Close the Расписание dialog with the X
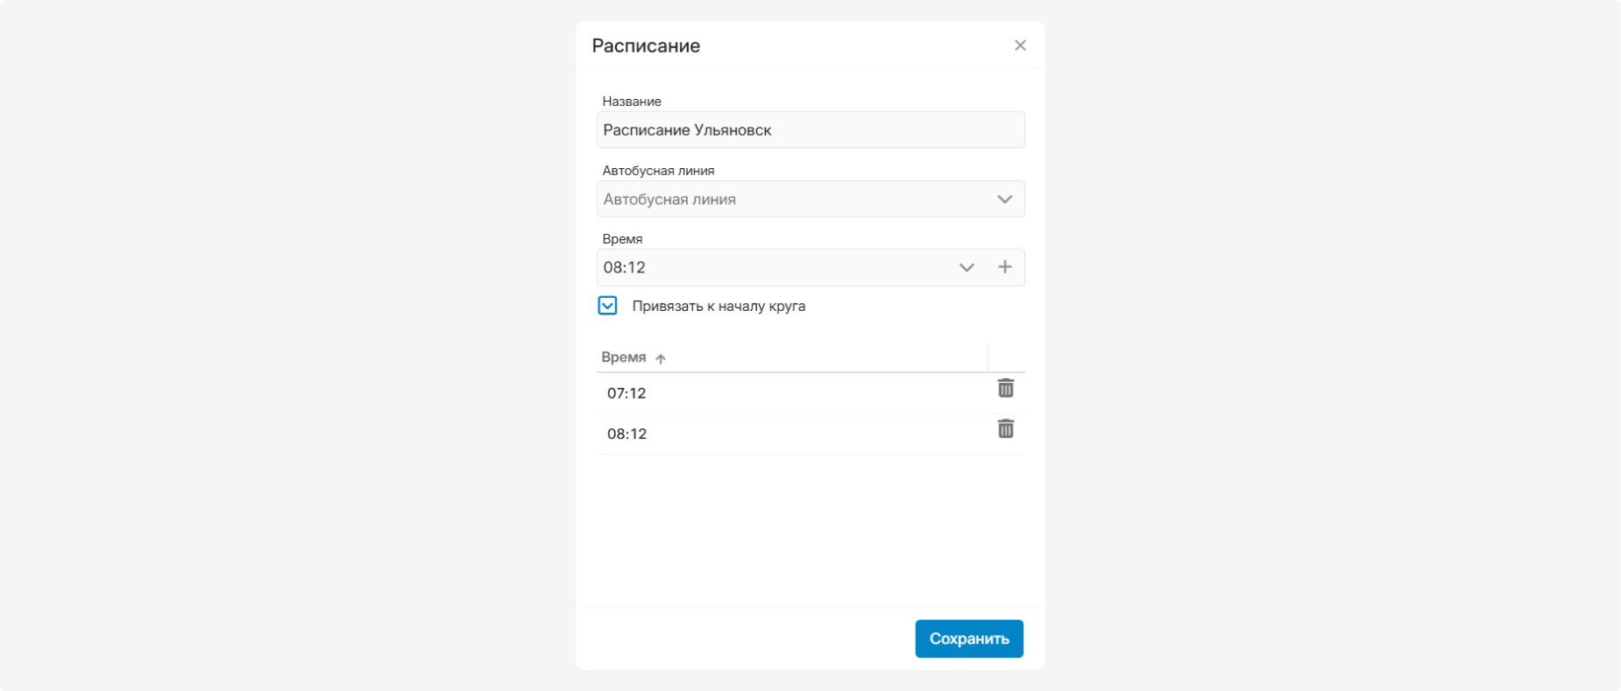1621x691 pixels. 1020,46
